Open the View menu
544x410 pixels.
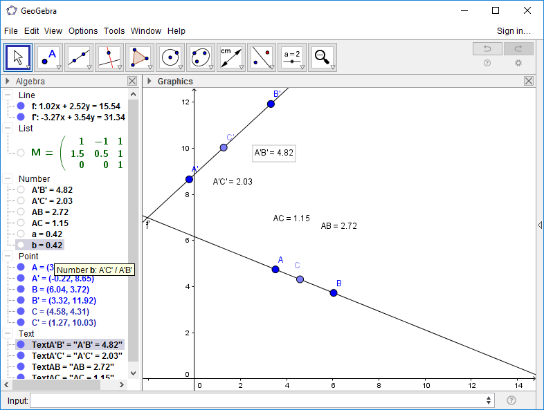point(53,31)
